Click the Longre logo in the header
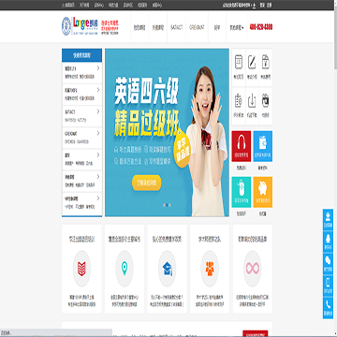 click(80, 26)
